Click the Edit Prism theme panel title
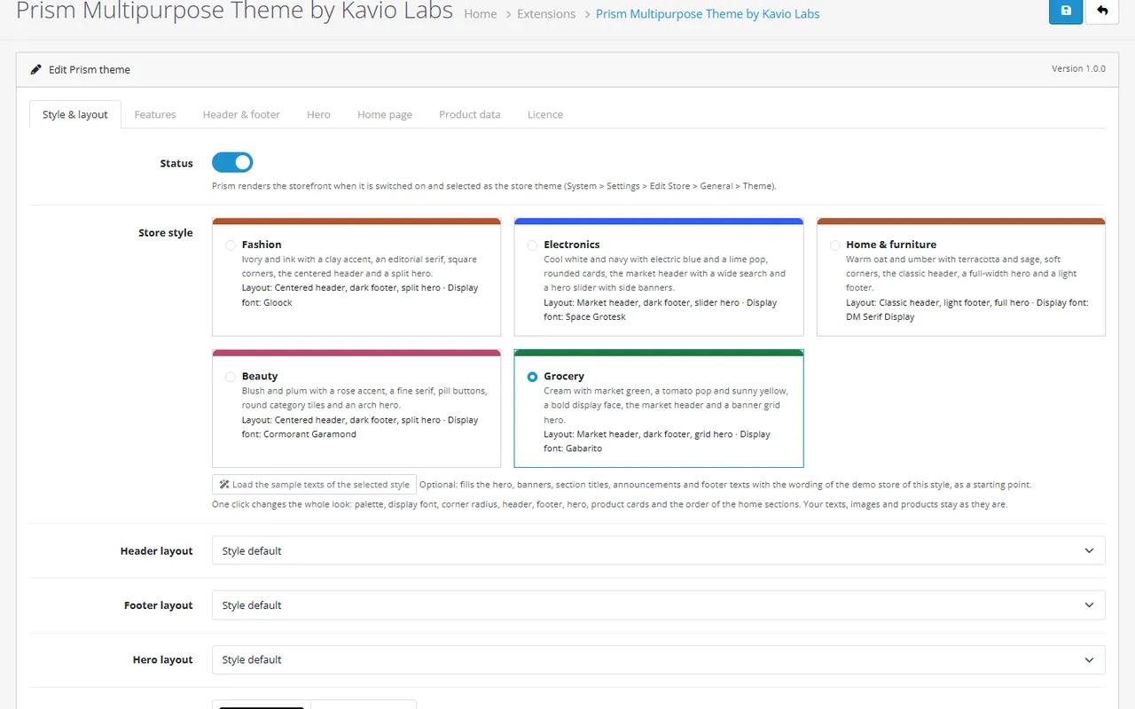 (90, 69)
